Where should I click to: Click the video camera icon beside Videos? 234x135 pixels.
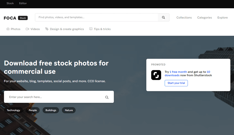[27, 29]
